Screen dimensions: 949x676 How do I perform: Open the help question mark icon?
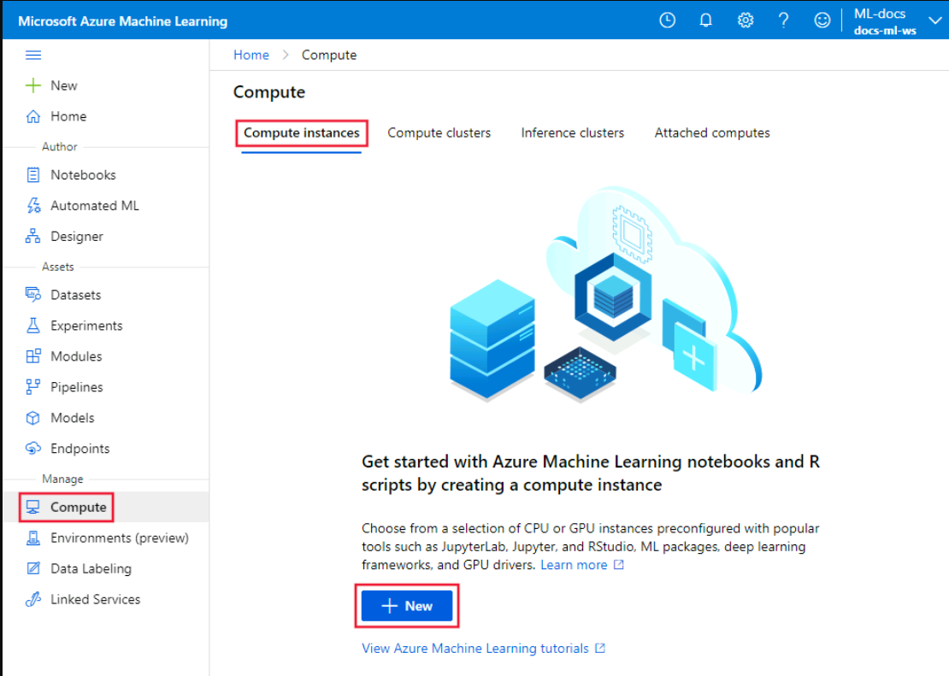coord(783,21)
